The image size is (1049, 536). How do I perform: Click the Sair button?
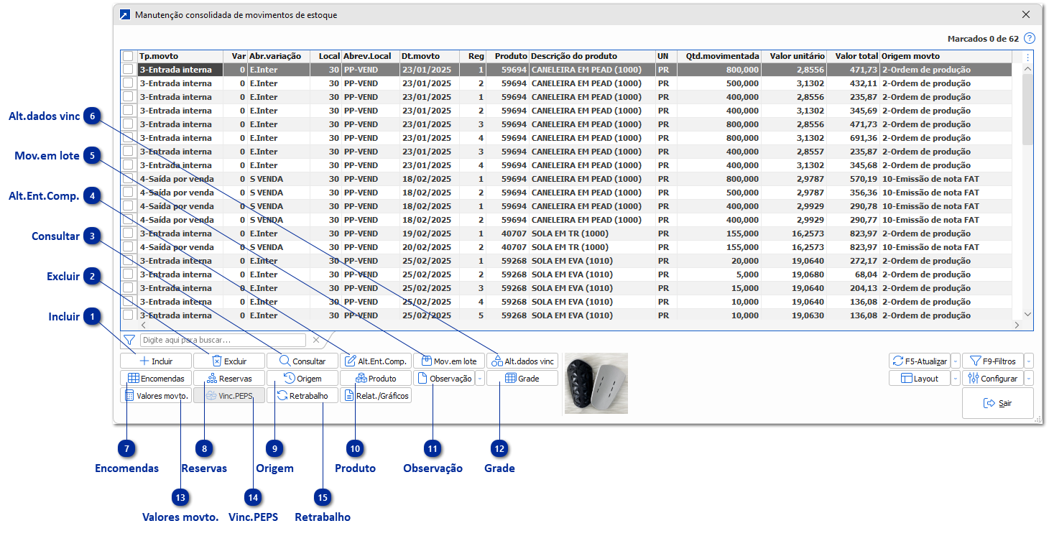pyautogui.click(x=997, y=403)
